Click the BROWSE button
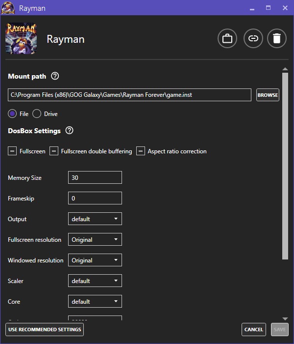 pyautogui.click(x=268, y=95)
